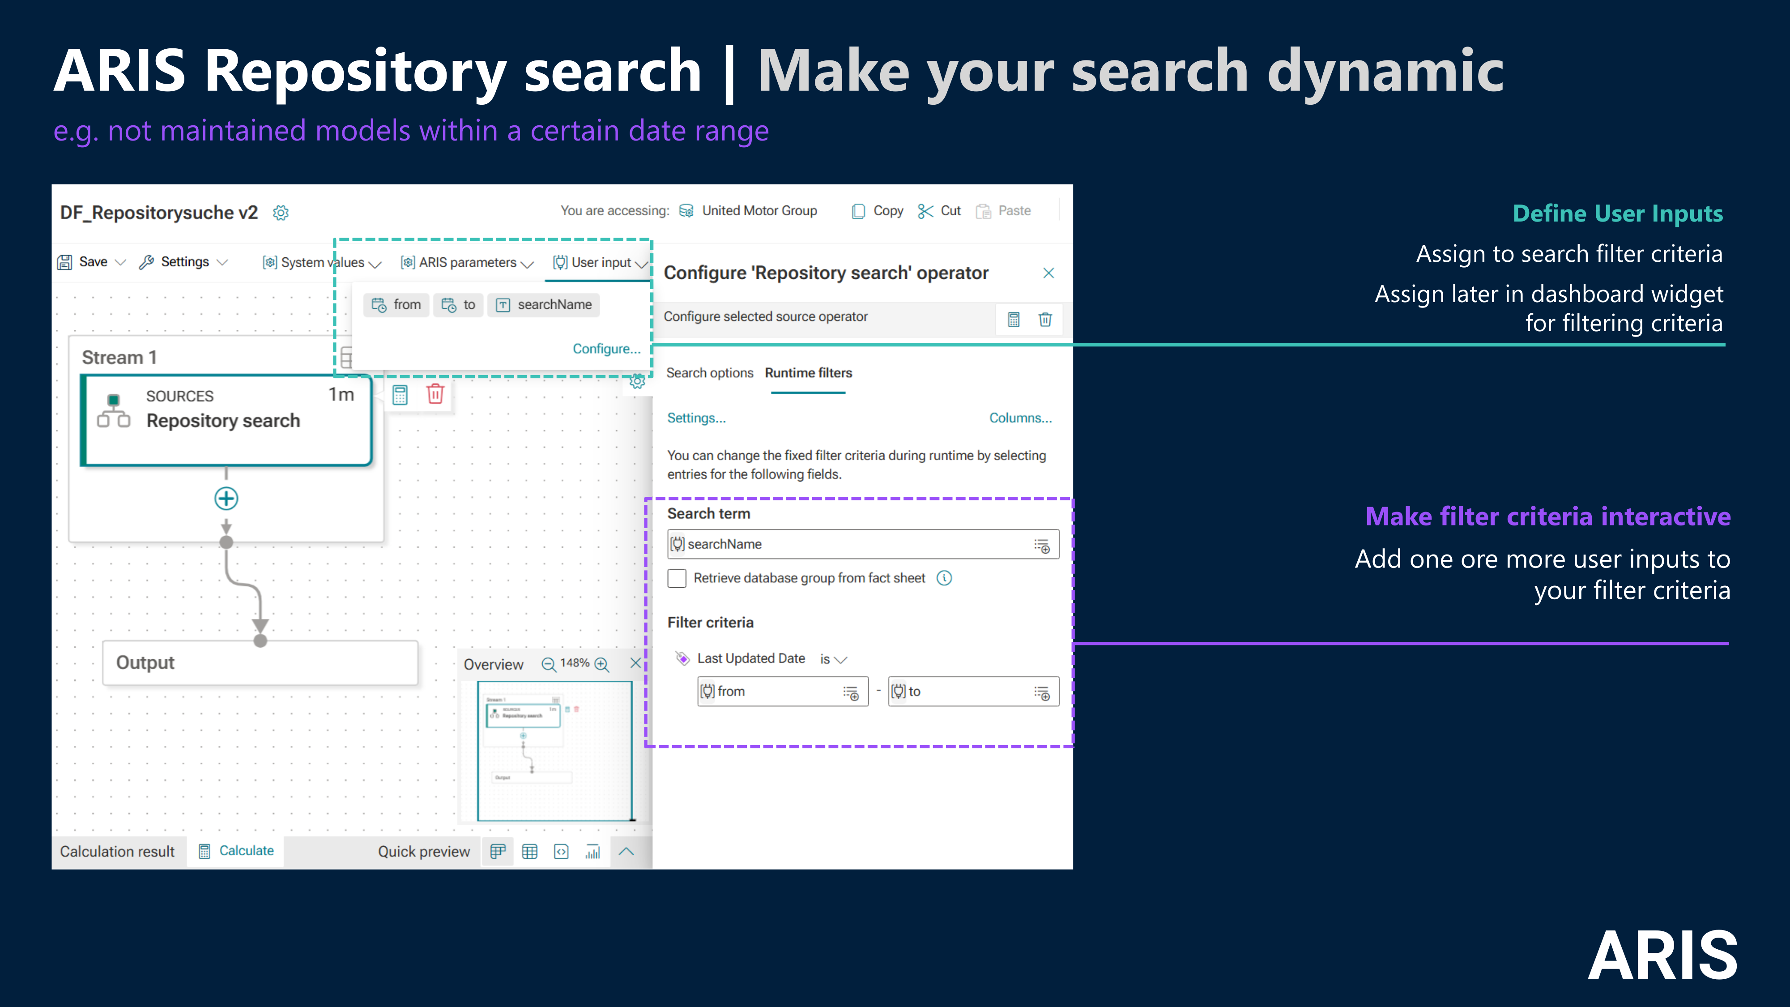Screen dimensions: 1790x1007
Task: Show quick preview as raw code
Action: tap(562, 851)
